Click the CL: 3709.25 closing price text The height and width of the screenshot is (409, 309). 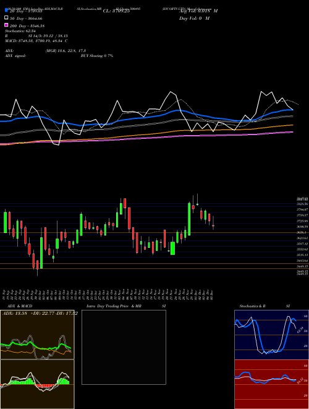coord(116,11)
